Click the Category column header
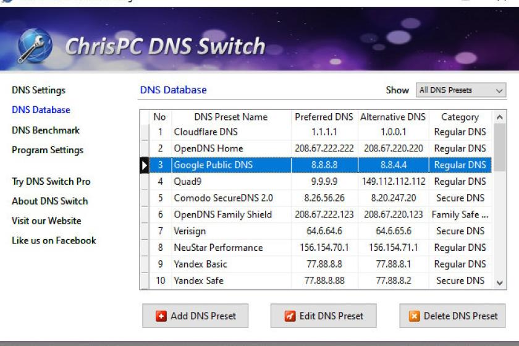This screenshot has height=346, width=519. coord(460,117)
